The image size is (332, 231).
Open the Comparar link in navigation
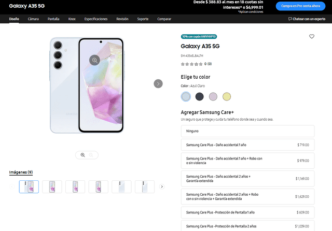(164, 19)
